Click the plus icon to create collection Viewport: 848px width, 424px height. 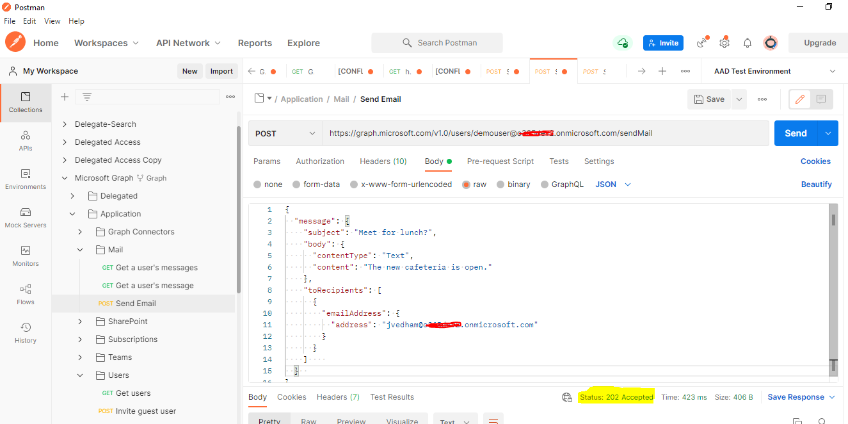click(65, 97)
